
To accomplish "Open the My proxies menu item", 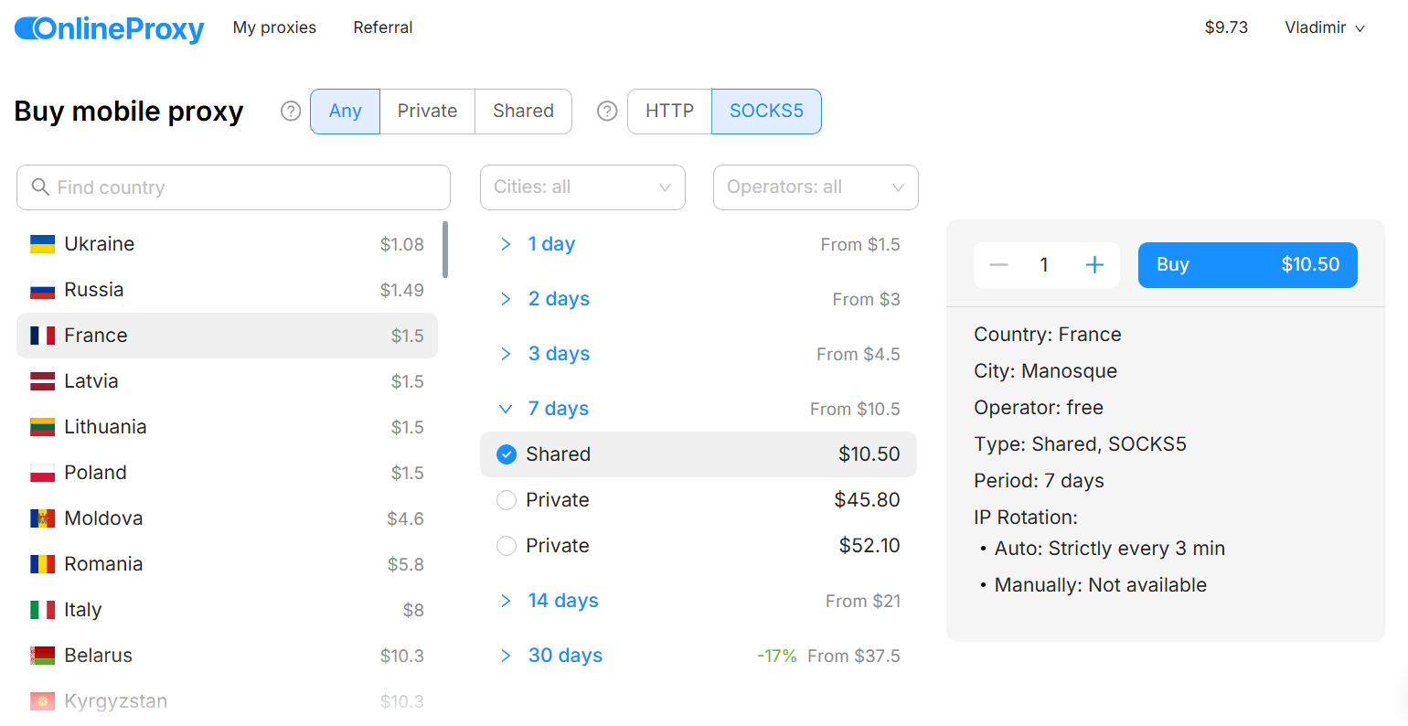I will 274,27.
